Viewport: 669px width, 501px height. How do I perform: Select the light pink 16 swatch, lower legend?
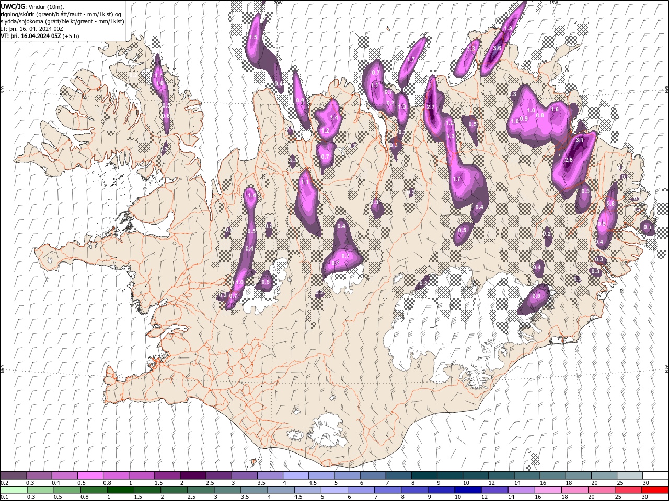pos(547,490)
